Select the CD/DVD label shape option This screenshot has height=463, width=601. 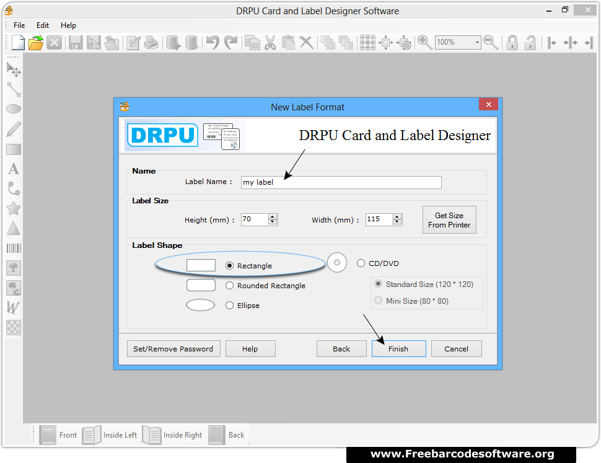361,263
